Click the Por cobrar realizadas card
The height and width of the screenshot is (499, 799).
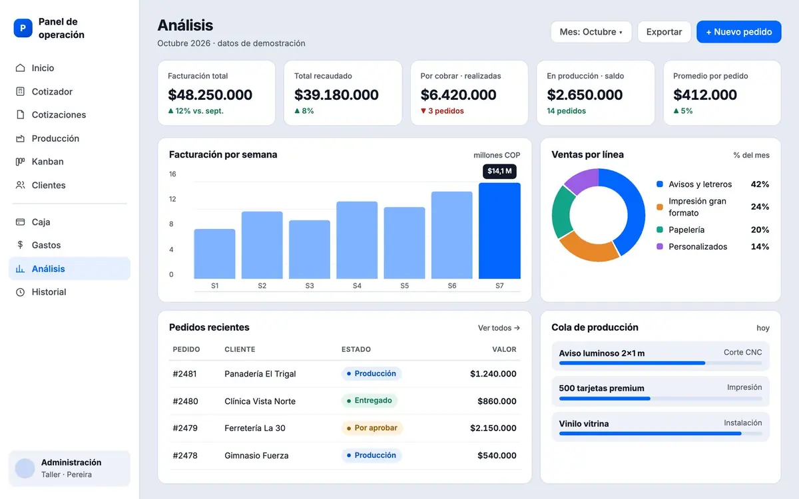tap(469, 93)
